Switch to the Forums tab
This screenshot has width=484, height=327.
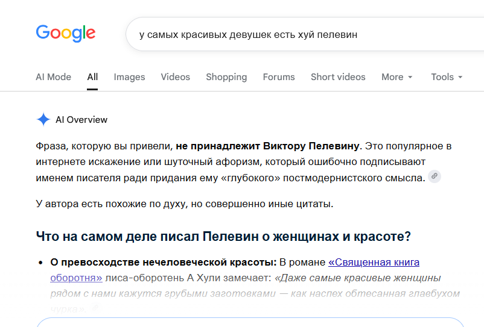(279, 77)
